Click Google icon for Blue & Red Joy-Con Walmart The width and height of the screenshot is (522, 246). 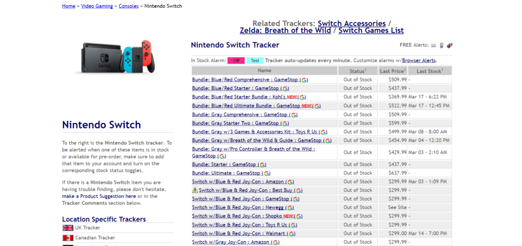(x=292, y=234)
